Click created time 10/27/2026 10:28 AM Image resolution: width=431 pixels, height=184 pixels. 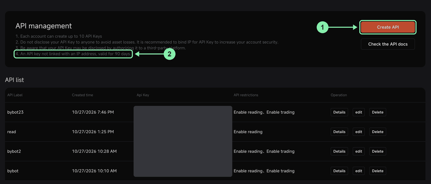(x=94, y=151)
